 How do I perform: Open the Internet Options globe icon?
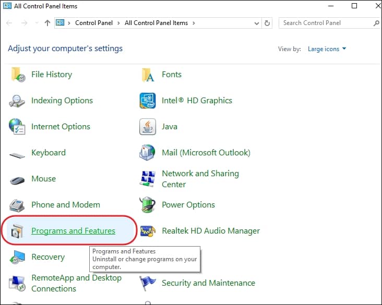click(17, 126)
